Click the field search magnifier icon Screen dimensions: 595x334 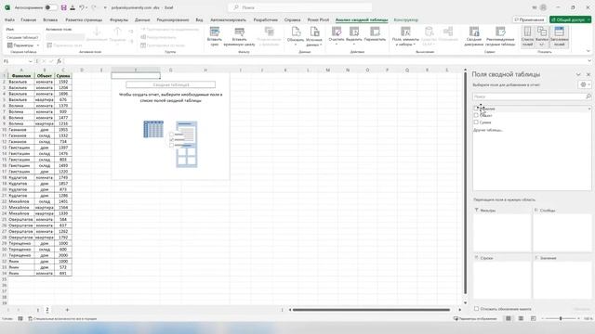point(588,96)
